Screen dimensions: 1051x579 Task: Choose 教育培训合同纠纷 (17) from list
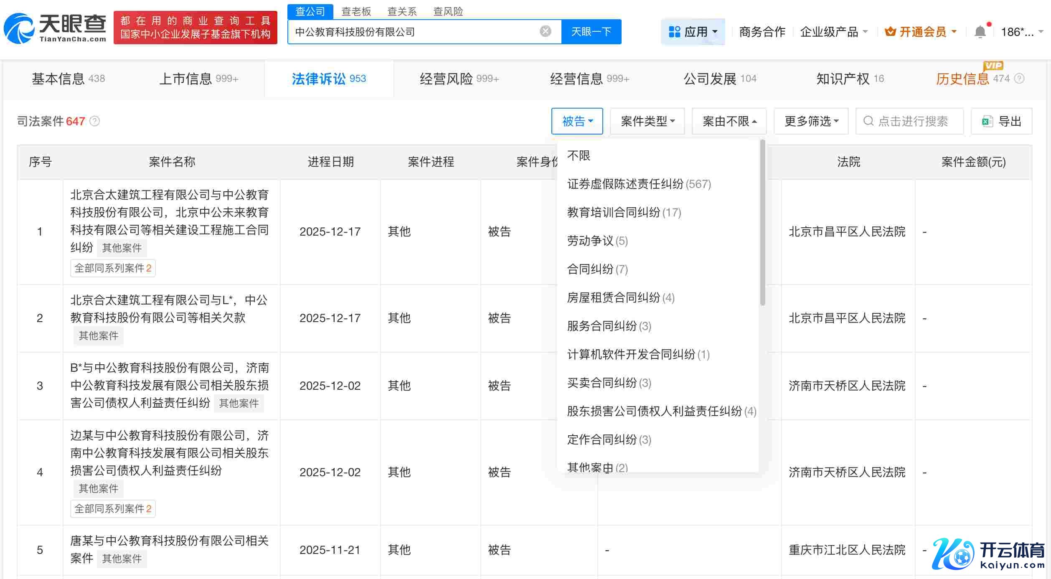point(624,212)
